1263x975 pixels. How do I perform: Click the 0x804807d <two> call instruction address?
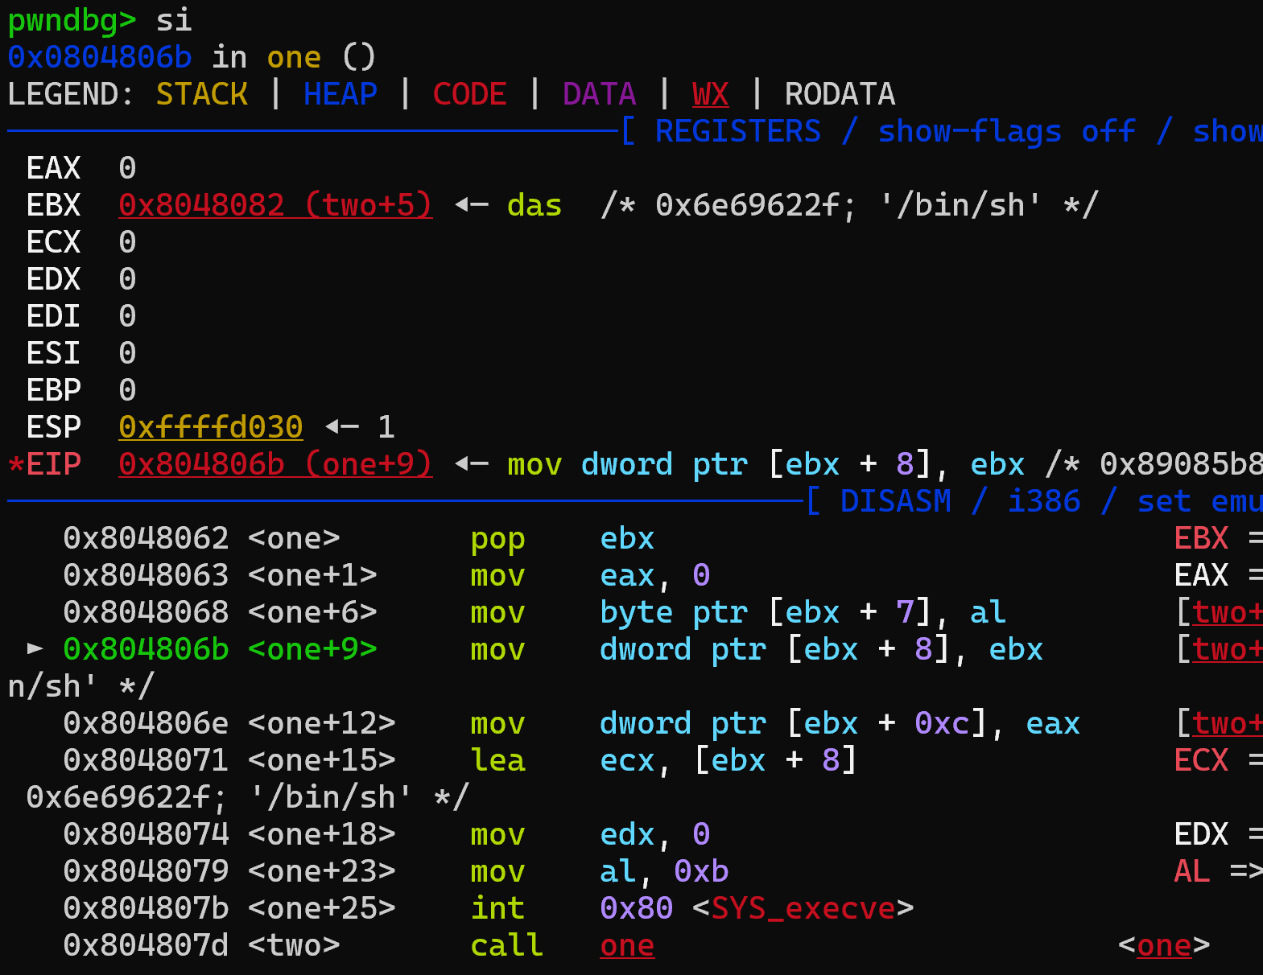point(146,945)
